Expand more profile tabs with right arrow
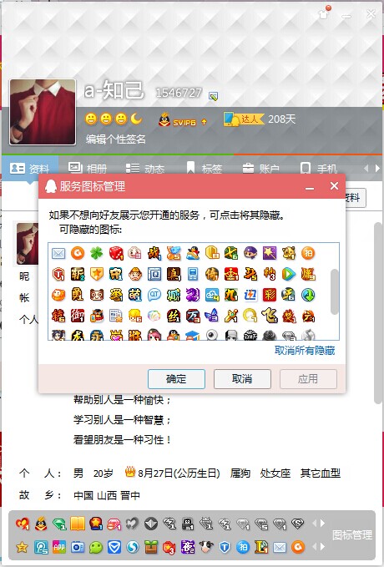The width and height of the screenshot is (384, 567). [378, 168]
